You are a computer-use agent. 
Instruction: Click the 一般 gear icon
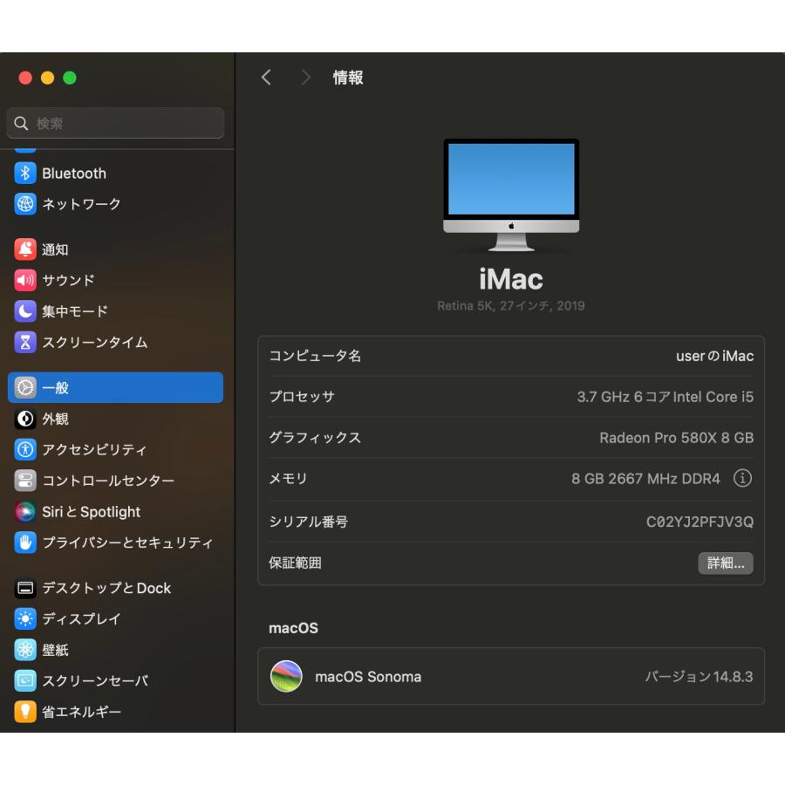pyautogui.click(x=25, y=387)
